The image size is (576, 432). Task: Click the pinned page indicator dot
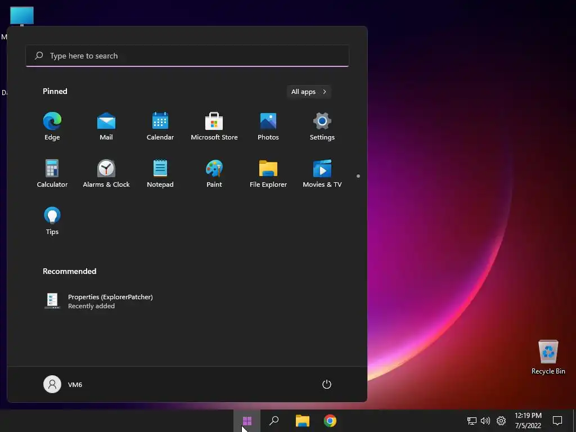(x=358, y=176)
